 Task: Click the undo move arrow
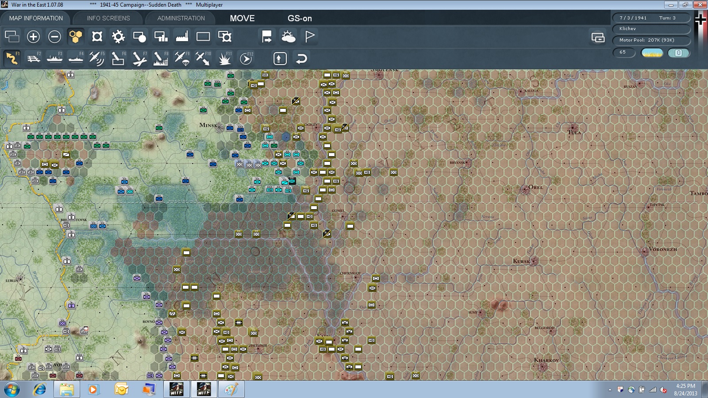[x=301, y=58]
